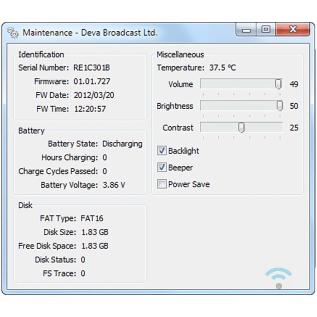Click Brightness value 50
Screen dimensions: 317x317
[x=294, y=106]
